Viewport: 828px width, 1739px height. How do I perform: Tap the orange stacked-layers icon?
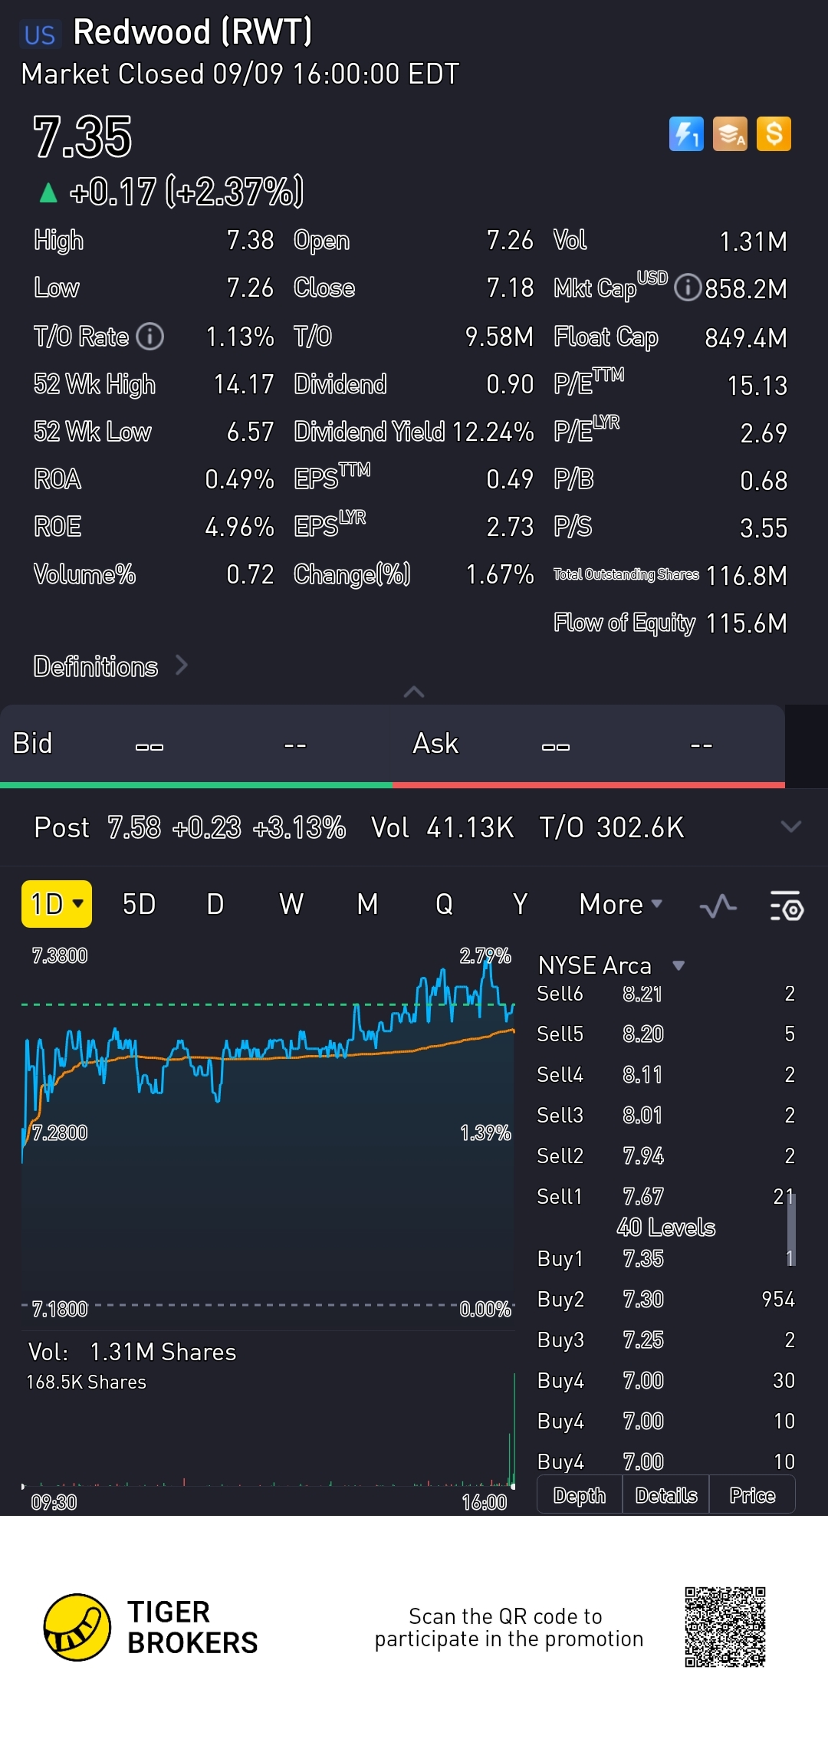point(730,134)
